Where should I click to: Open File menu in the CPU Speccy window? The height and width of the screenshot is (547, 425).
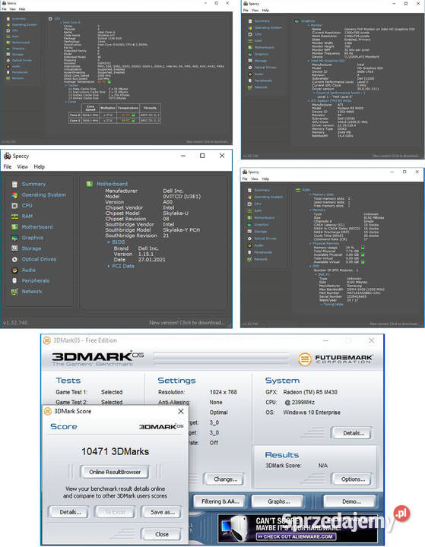coord(5,9)
